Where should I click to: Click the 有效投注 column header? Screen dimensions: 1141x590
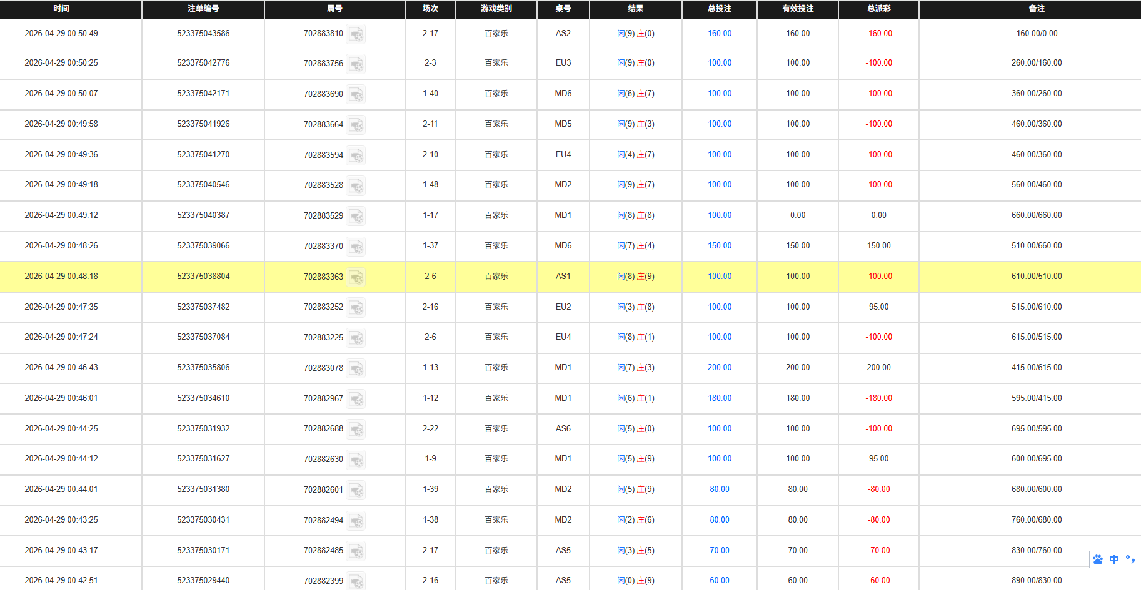pyautogui.click(x=798, y=9)
